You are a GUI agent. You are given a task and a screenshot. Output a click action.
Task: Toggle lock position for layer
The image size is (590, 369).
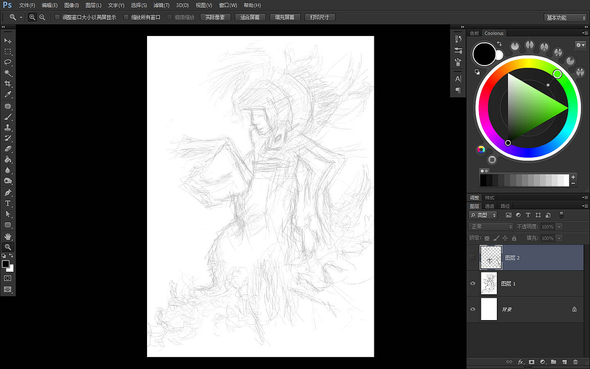505,238
